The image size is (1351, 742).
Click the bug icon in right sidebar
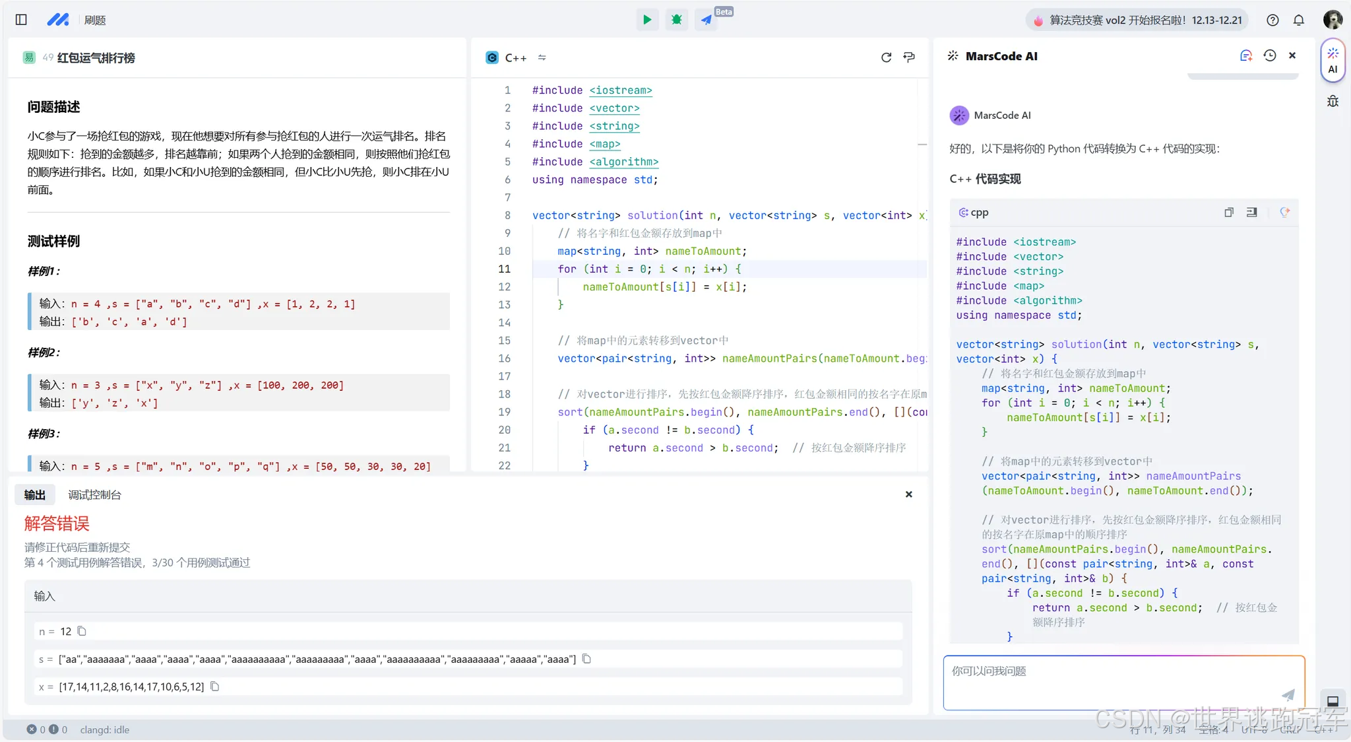pos(1333,101)
